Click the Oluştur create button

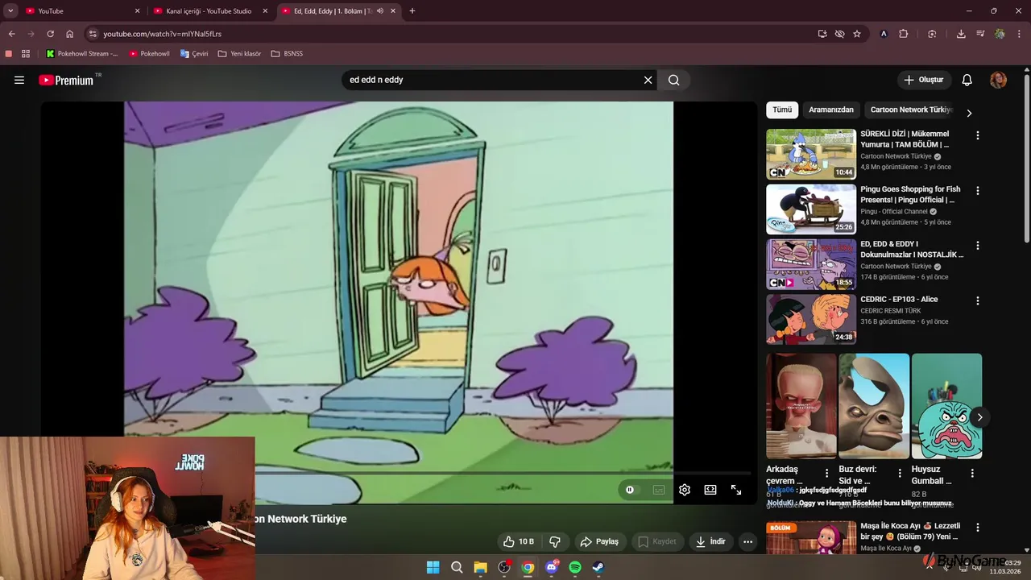(924, 80)
